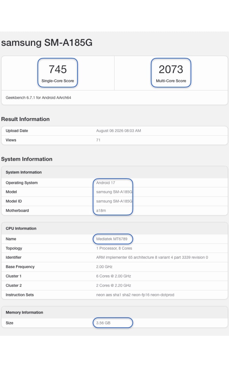Click the "Operating System" row label
Viewport: 229px width, 367px height.
(22, 183)
